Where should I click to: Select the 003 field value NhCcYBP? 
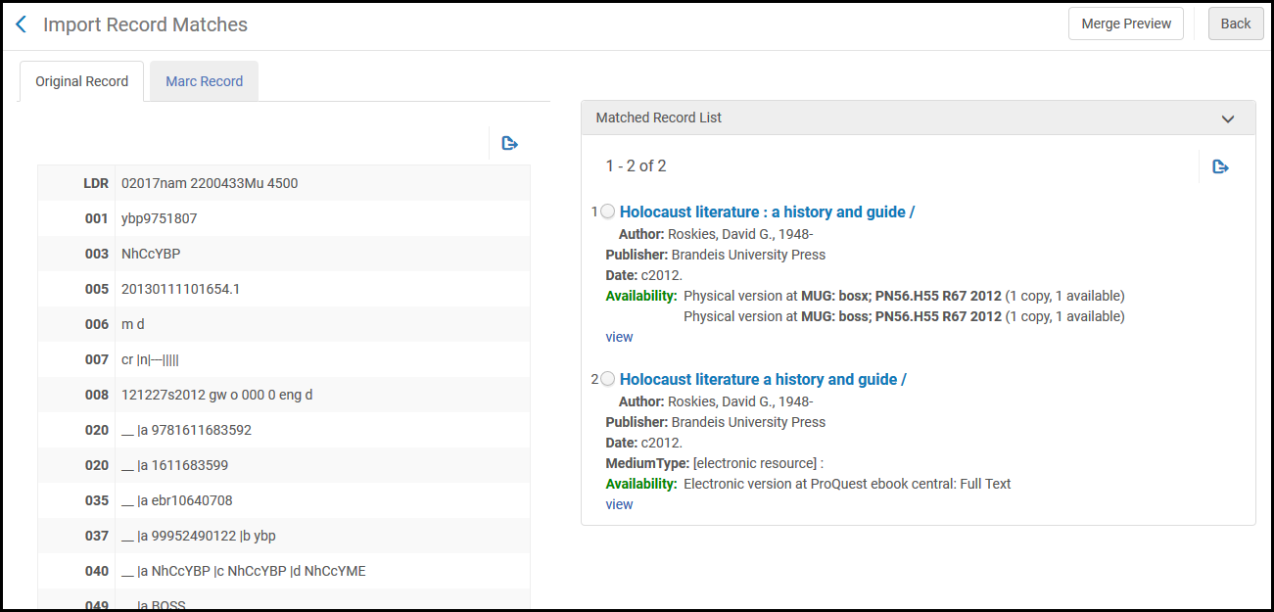pos(151,254)
